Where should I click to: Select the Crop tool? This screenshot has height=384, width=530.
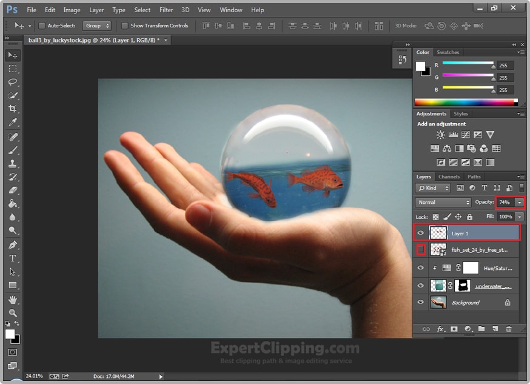(13, 109)
